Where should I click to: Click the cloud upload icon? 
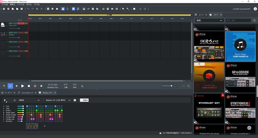67,9
